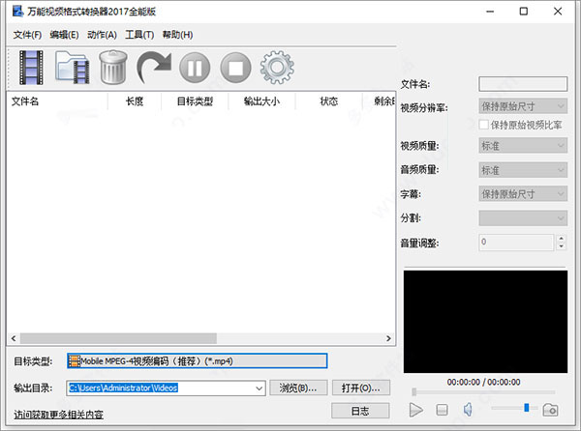Click the add video file filmstrip icon
The image size is (581, 431).
coord(32,68)
